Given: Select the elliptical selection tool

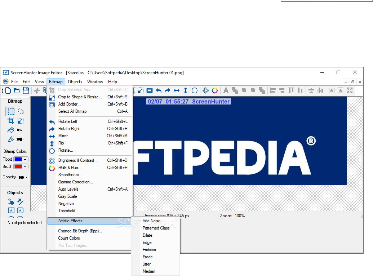Looking at the screenshot, I should point(21,111).
